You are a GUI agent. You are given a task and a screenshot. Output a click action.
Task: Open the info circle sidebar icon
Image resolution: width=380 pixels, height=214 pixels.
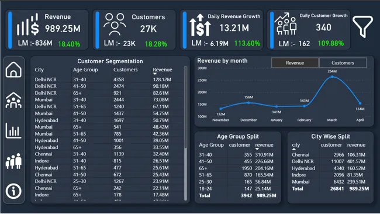pos(13,191)
